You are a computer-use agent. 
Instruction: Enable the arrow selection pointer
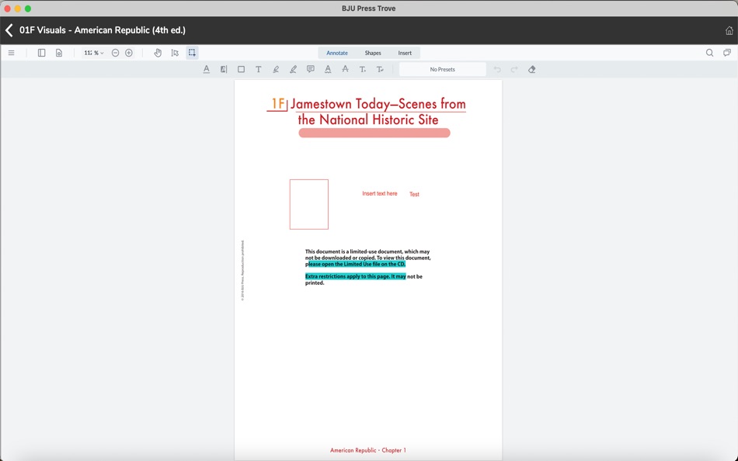click(175, 52)
